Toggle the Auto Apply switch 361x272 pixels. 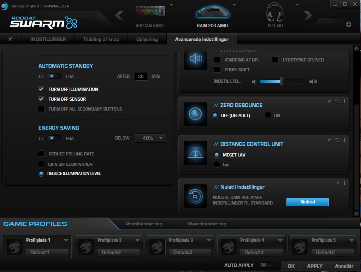click(267, 265)
